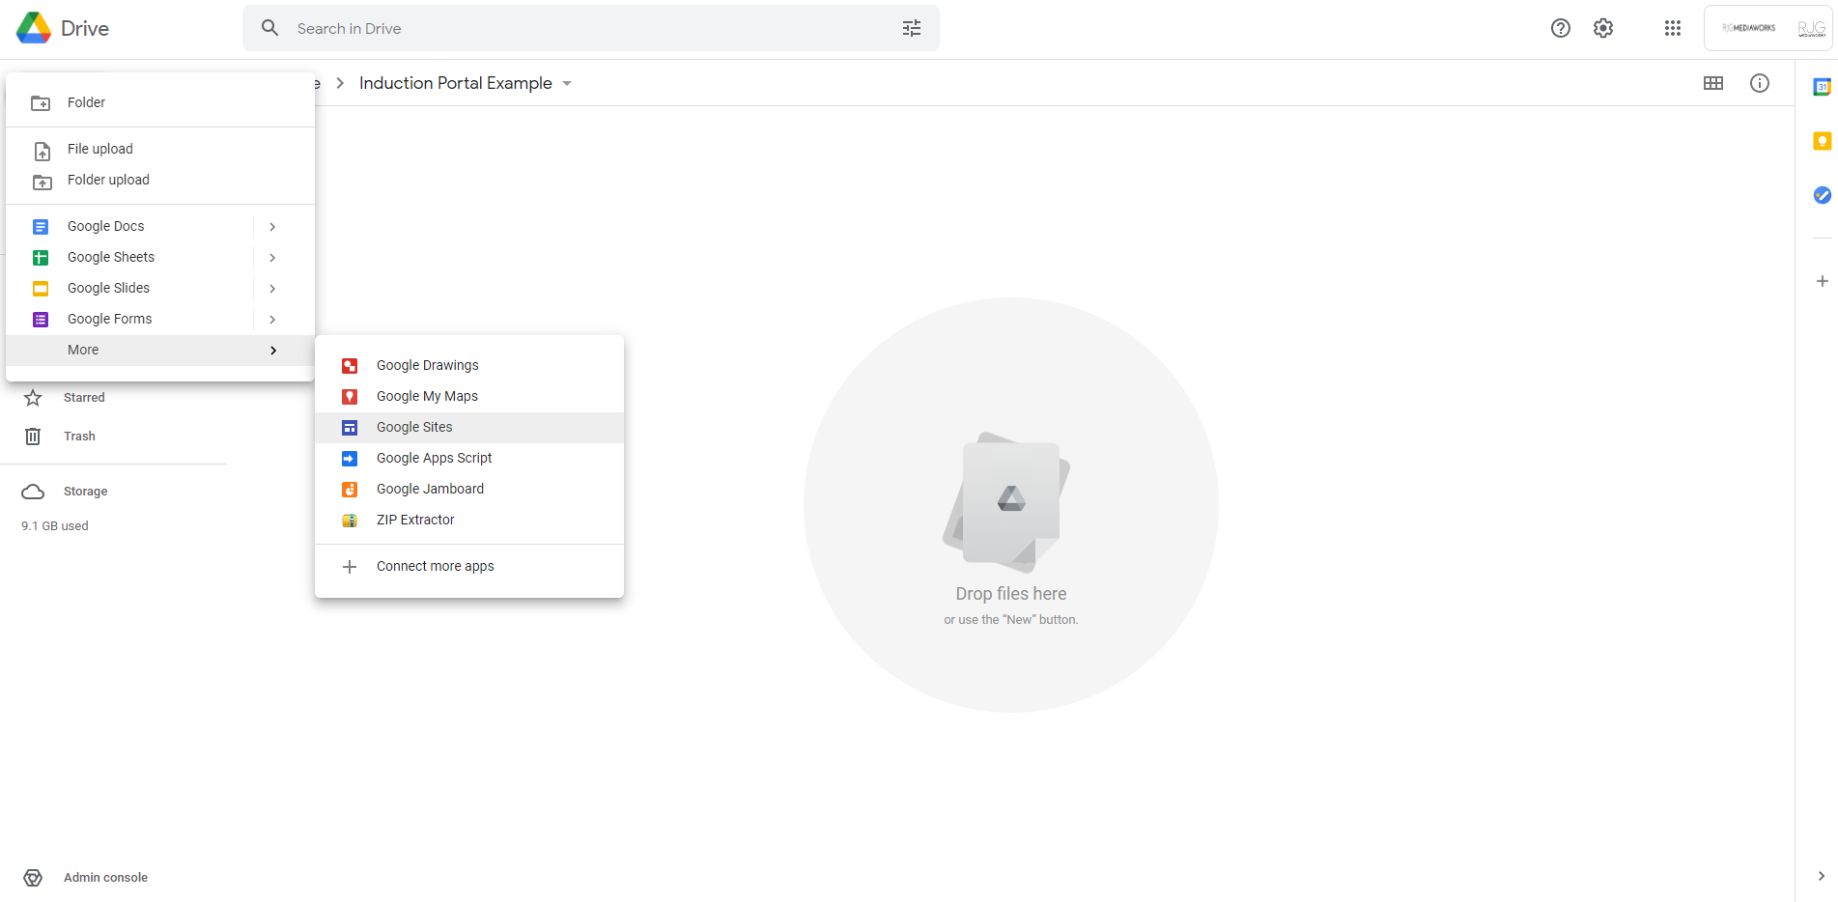Click the plus Get add-ons icon
This screenshot has height=902, width=1838.
click(1823, 281)
